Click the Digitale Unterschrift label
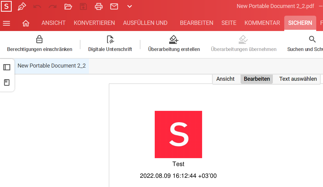 click(110, 49)
